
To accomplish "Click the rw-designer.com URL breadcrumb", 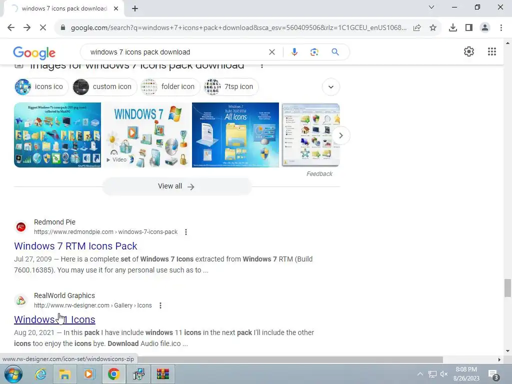I will tap(92, 305).
